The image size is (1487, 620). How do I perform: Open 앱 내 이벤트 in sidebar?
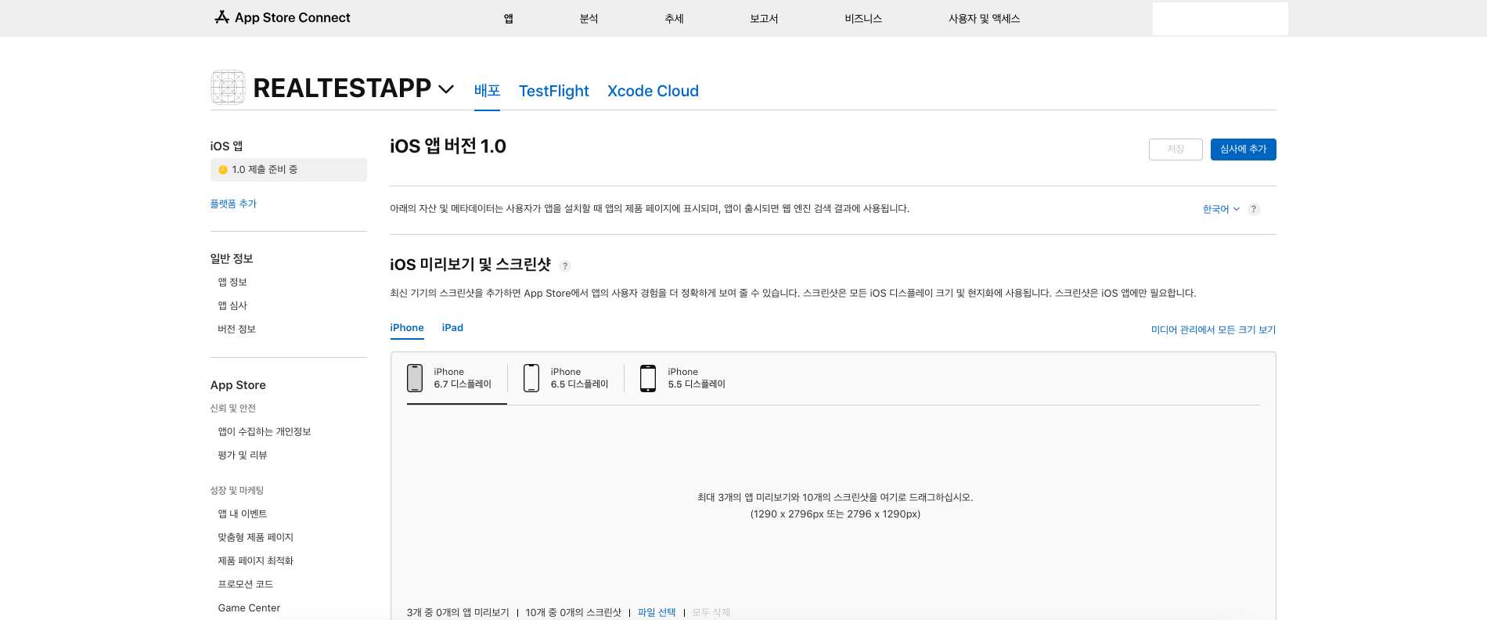tap(243, 514)
